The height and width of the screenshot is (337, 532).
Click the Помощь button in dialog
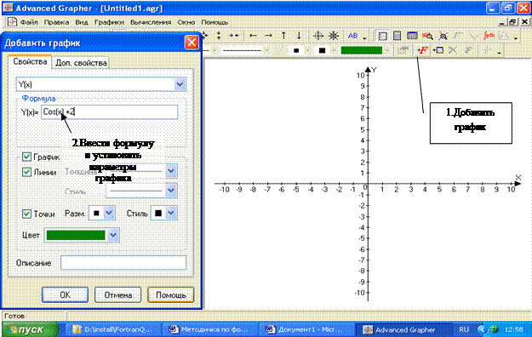171,294
